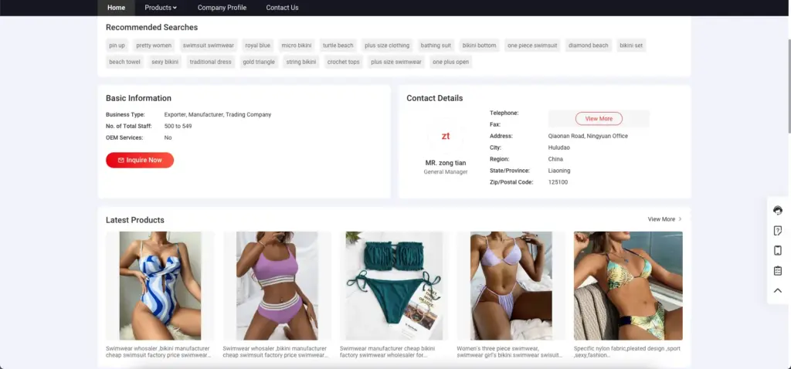Open View More for Latest Products
Image resolution: width=791 pixels, height=369 pixels.
click(x=665, y=219)
